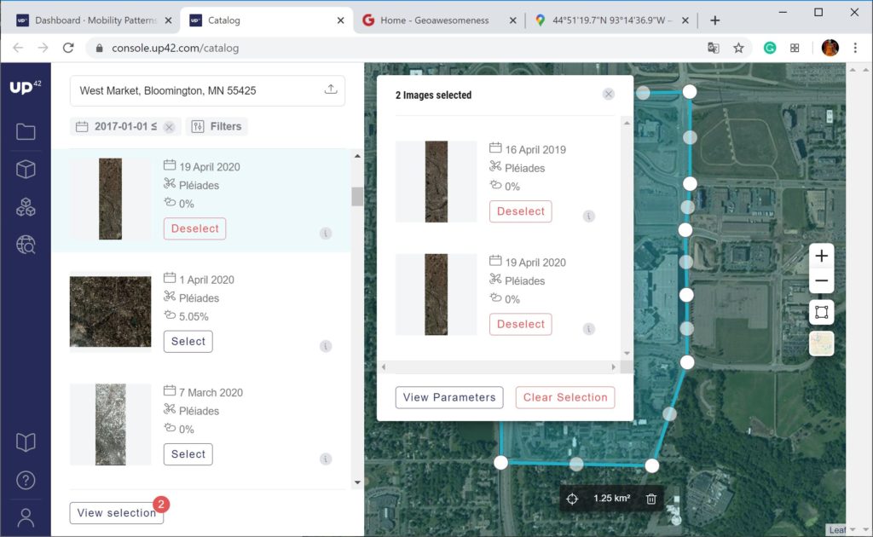Click the 7 March 2020 image thumbnail
This screenshot has height=537, width=873.
[110, 424]
